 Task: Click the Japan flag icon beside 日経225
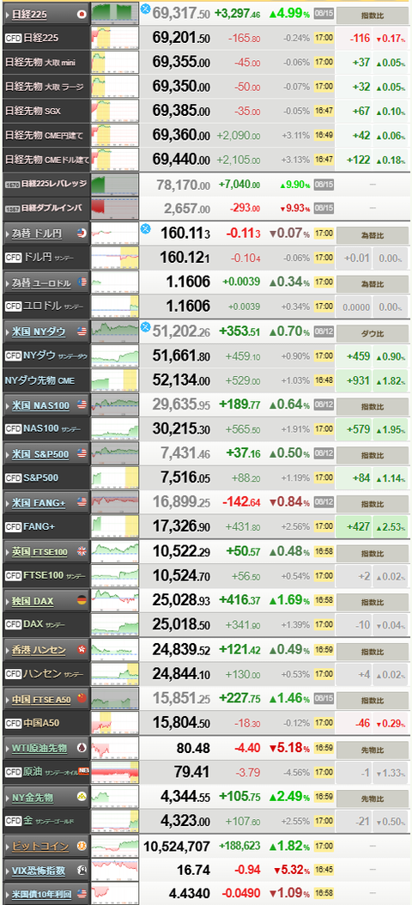pos(82,13)
